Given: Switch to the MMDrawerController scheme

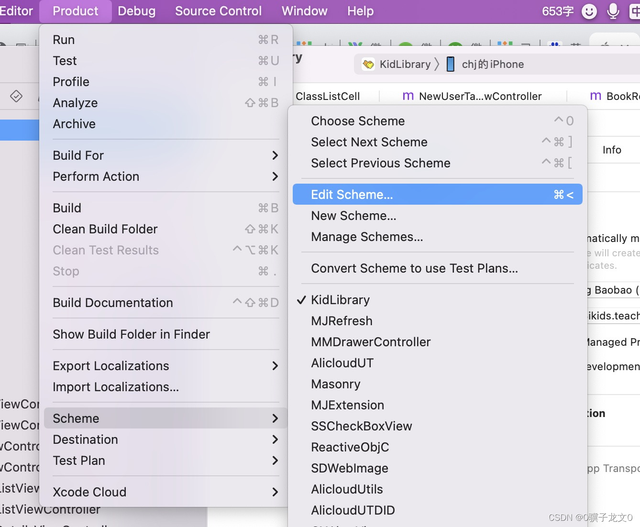Looking at the screenshot, I should pos(437,342).
